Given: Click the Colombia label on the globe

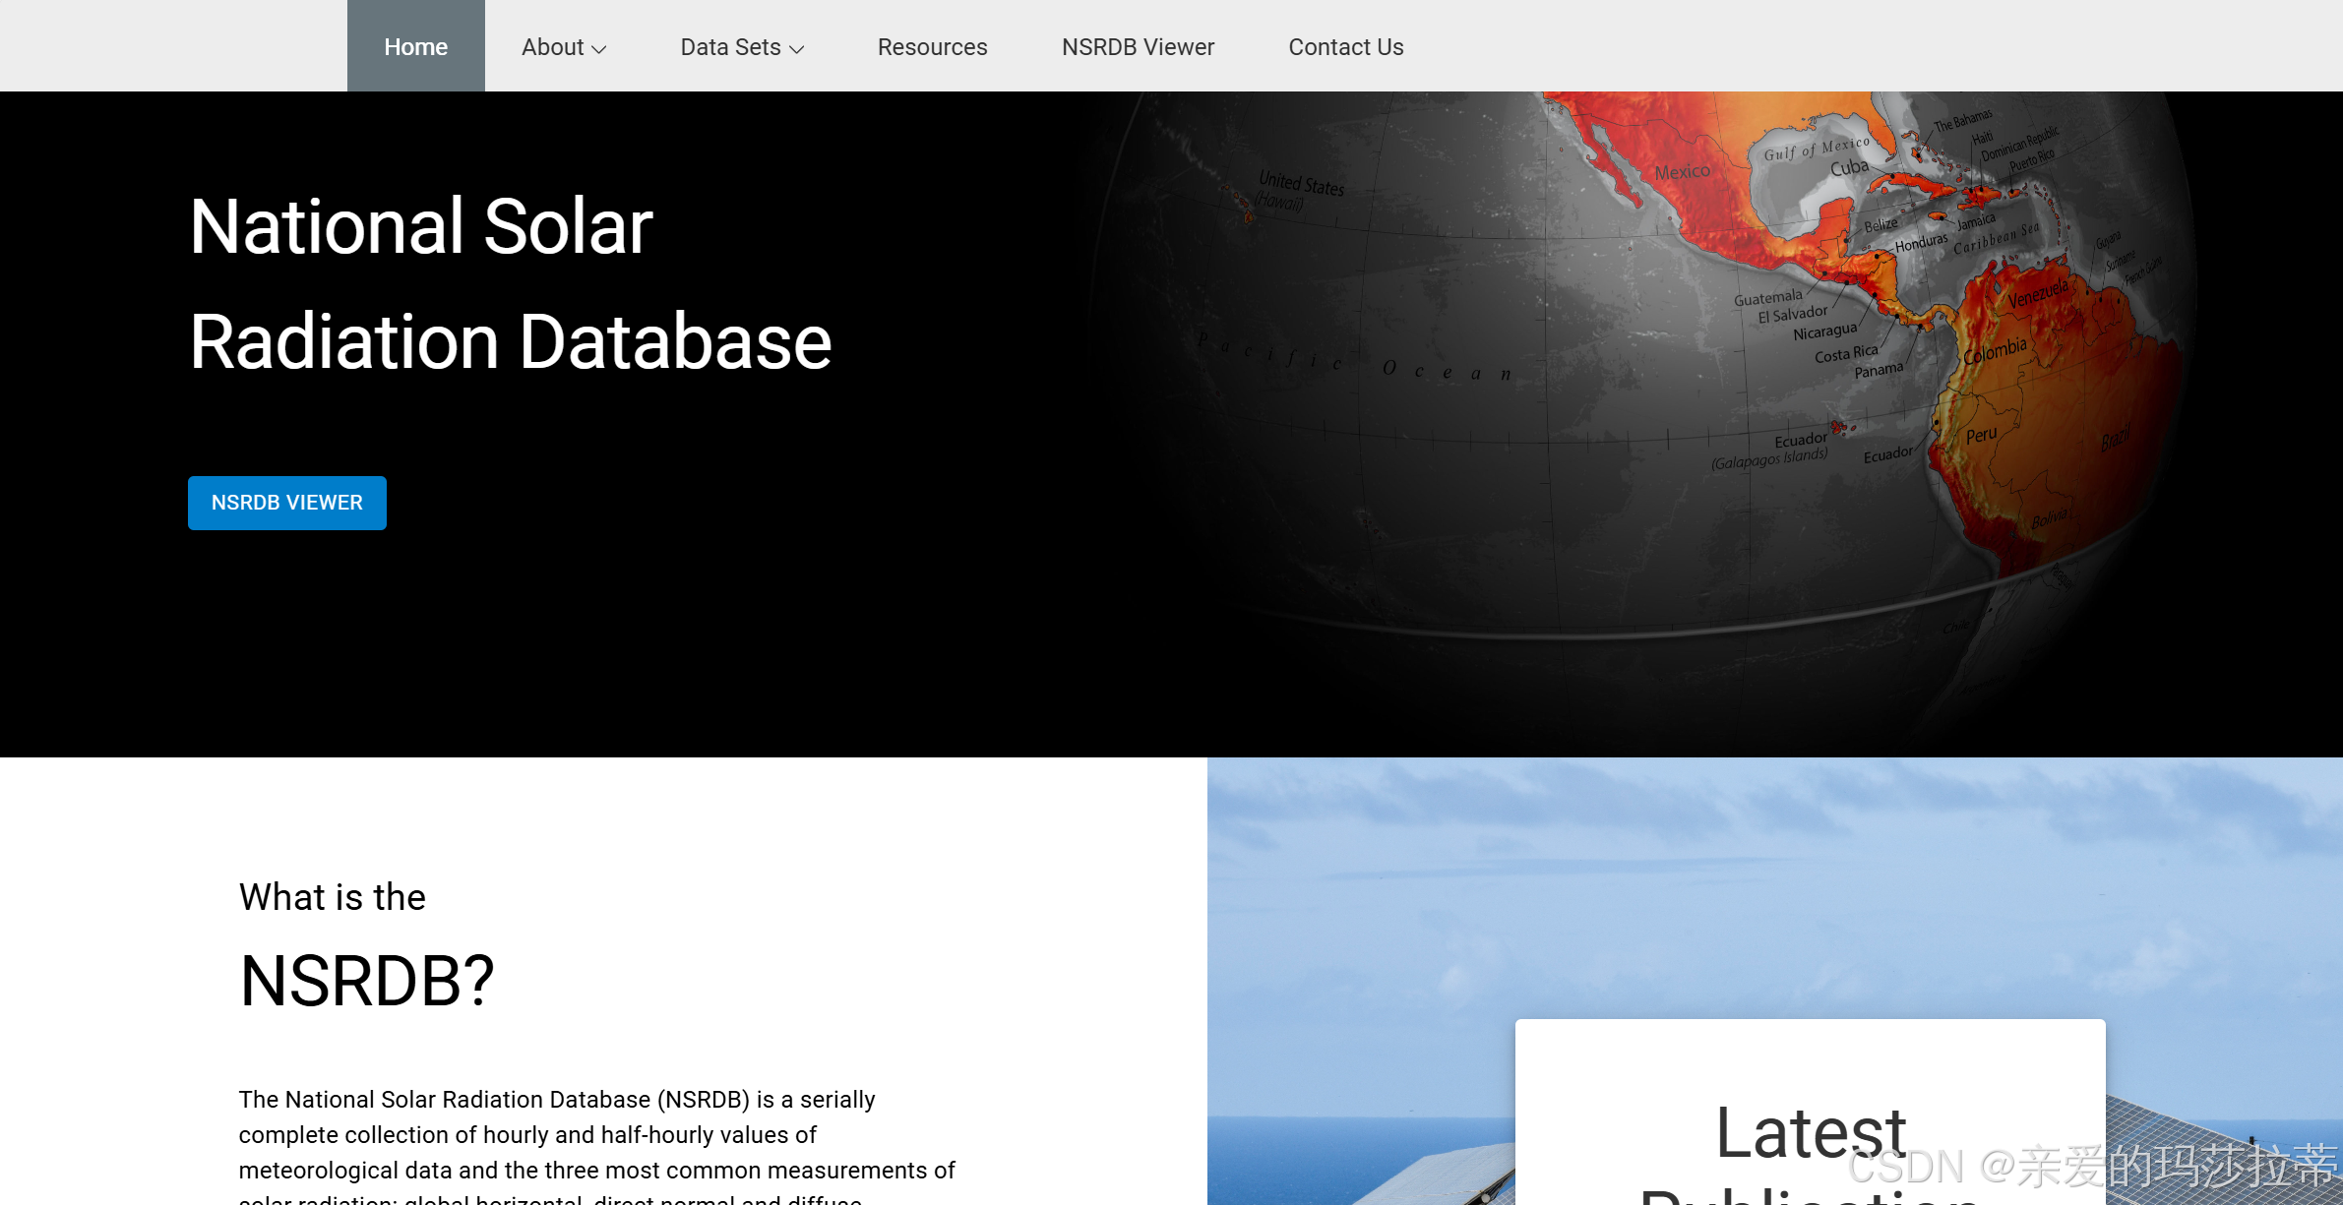Looking at the screenshot, I should pos(1995,350).
